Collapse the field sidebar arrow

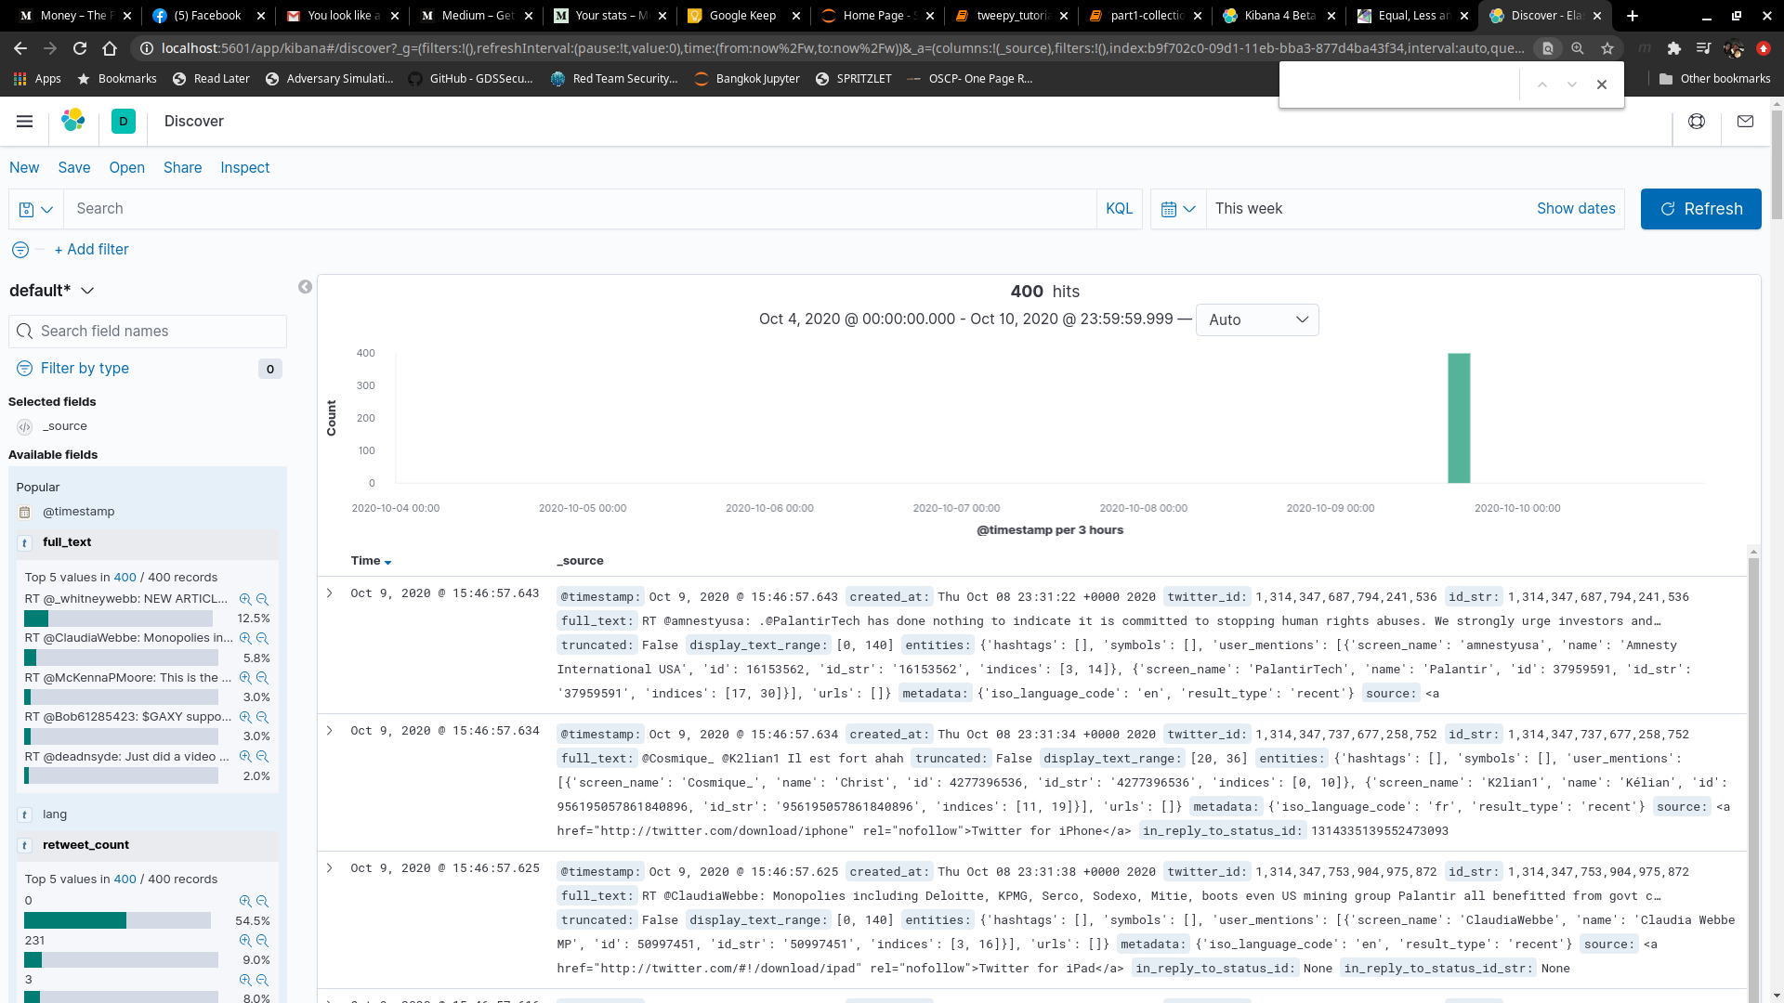coord(305,287)
